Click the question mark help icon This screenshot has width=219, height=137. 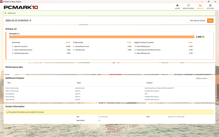(213, 13)
